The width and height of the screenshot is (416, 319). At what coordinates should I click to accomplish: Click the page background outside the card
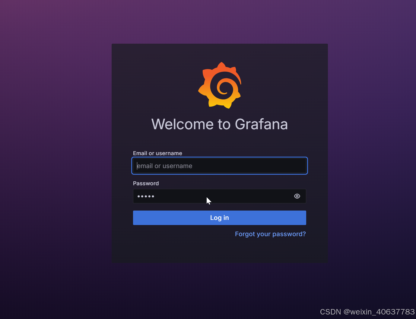coord(54,151)
